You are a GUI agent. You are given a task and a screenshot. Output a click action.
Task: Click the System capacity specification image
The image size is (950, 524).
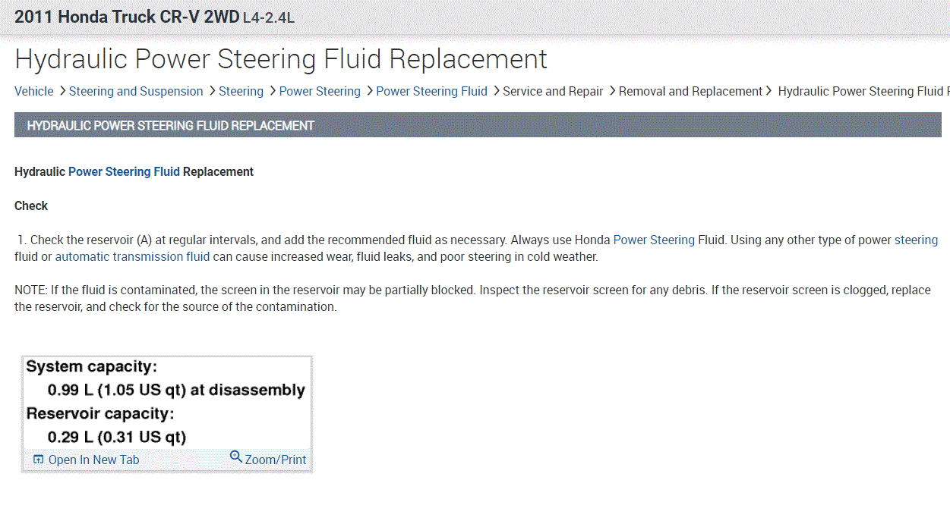coord(166,402)
